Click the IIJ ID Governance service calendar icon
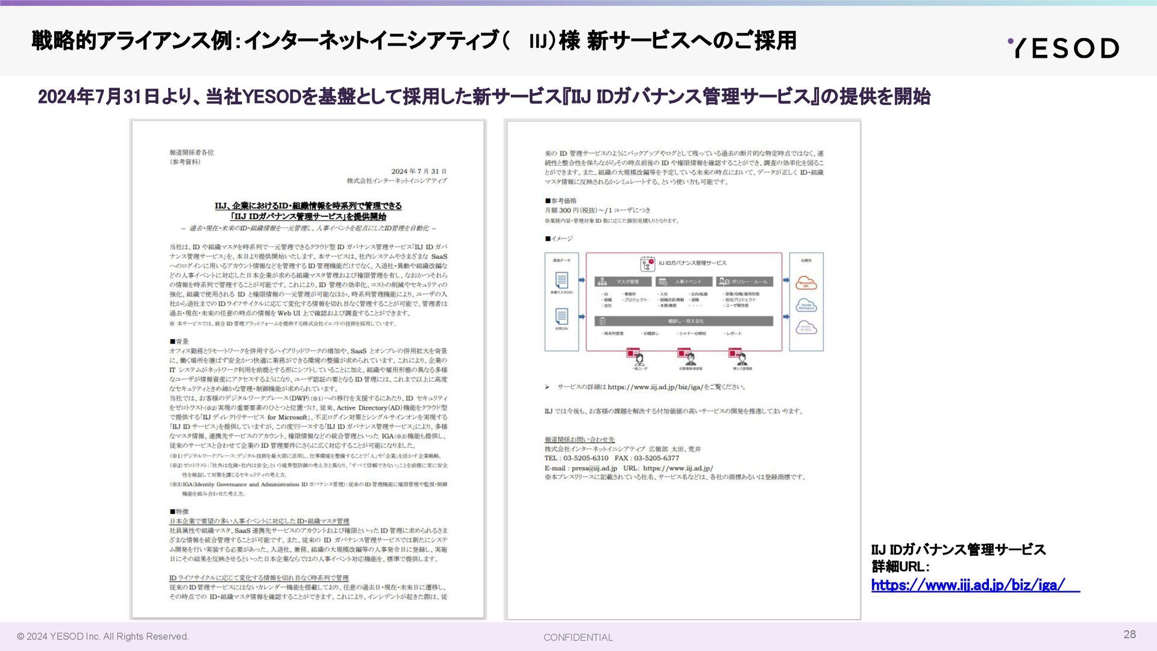This screenshot has height=651, width=1157. (x=647, y=264)
